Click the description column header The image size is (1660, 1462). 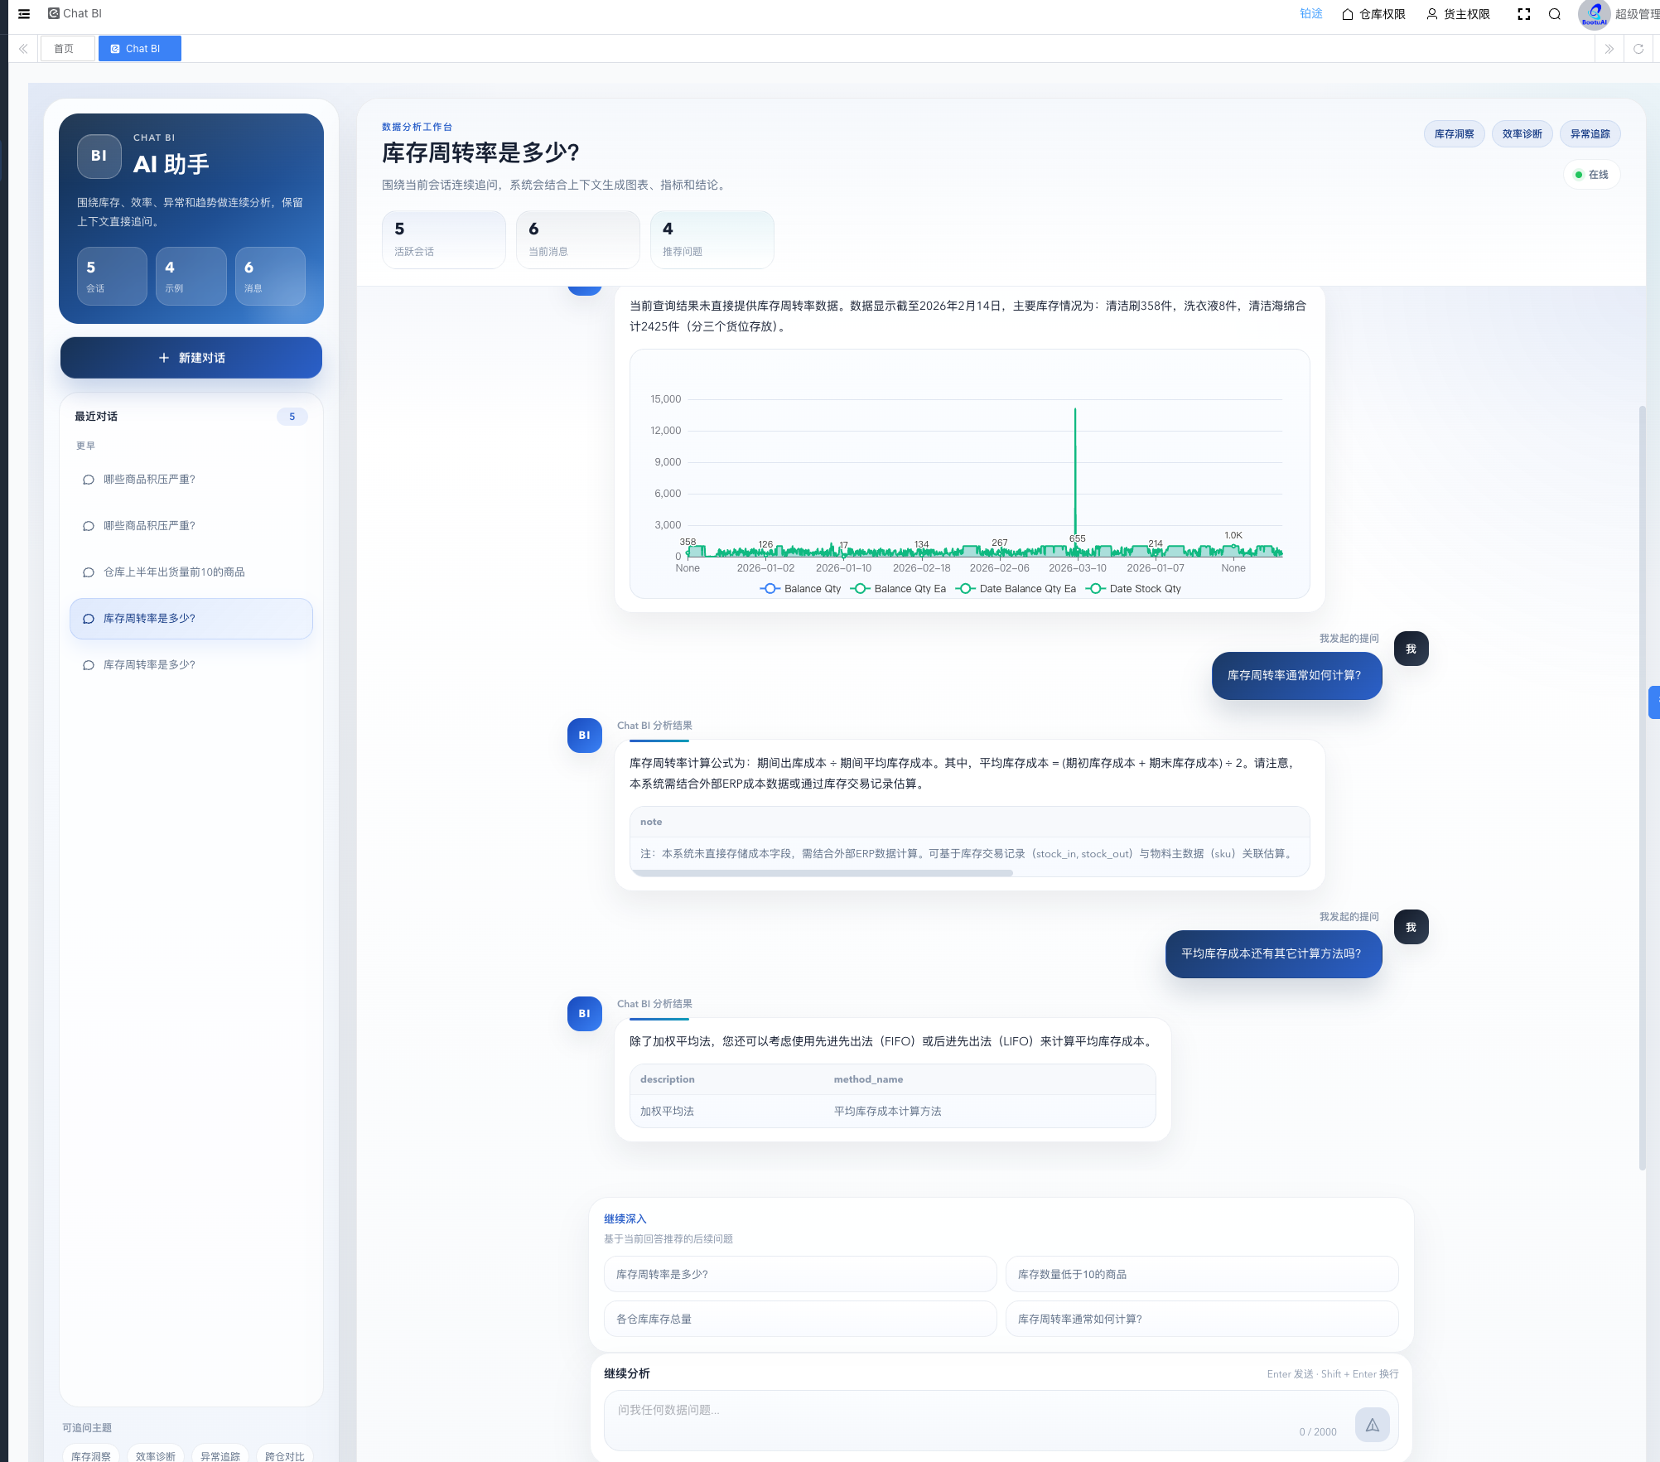[x=668, y=1079]
